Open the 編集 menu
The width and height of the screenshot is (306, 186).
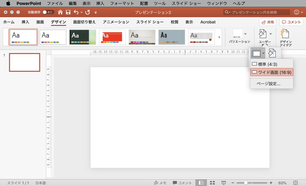[x=73, y=4]
